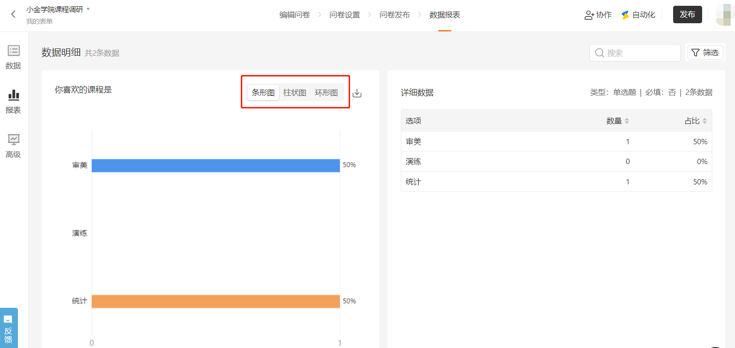
Task: Click the blue 审美 bar in chart
Action: [216, 166]
